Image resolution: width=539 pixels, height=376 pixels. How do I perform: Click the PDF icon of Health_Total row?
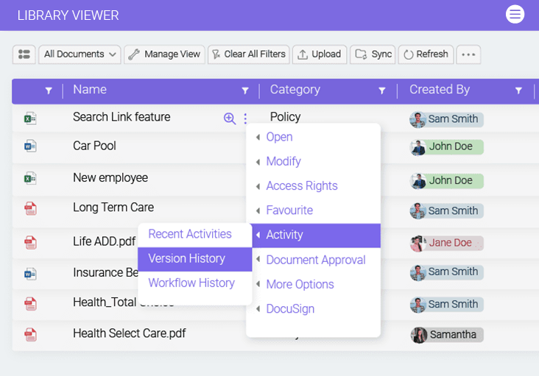(x=30, y=304)
